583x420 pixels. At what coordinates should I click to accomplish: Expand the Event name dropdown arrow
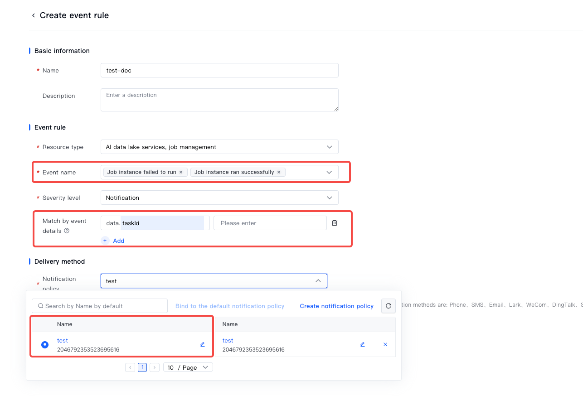[x=329, y=172]
